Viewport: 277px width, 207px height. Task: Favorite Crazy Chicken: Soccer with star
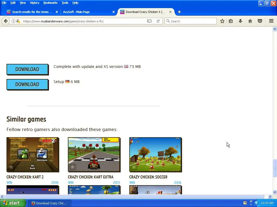coord(134,167)
